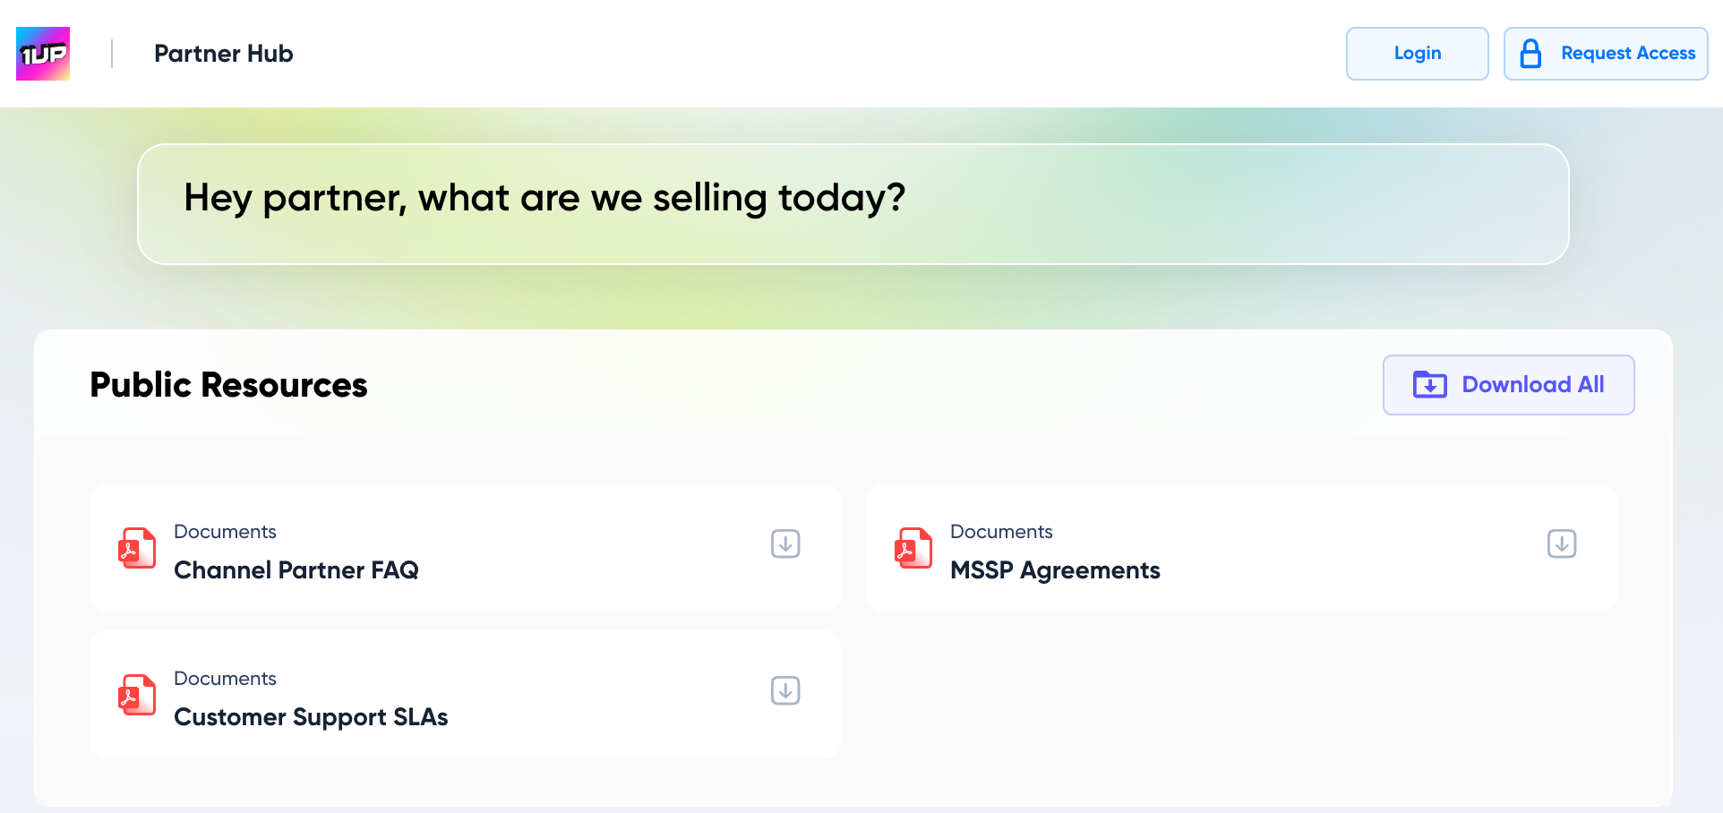
Task: Click the 1UP logo
Action: click(x=43, y=54)
